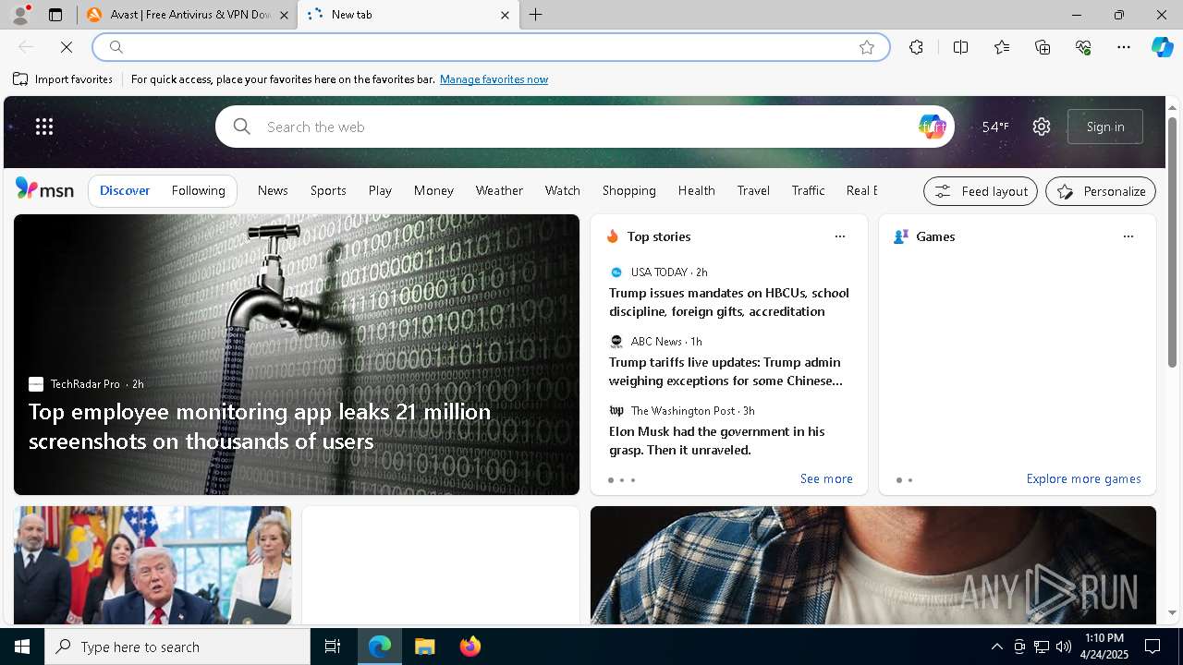Open the Favorites hub icon
Screen dimensions: 1183x665
(1002, 47)
